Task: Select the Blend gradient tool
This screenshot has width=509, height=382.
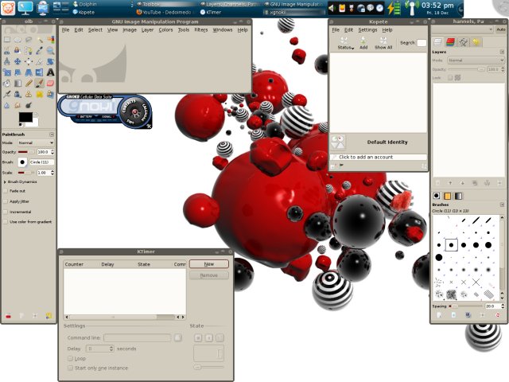Action: click(x=17, y=84)
